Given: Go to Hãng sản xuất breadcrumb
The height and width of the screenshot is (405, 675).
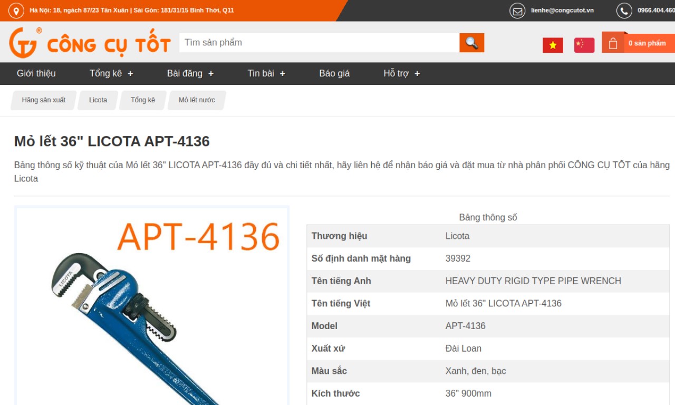Looking at the screenshot, I should (x=44, y=100).
